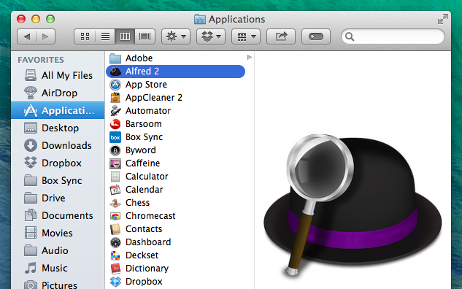
Task: Switch to Cover Flow view
Action: tap(145, 36)
